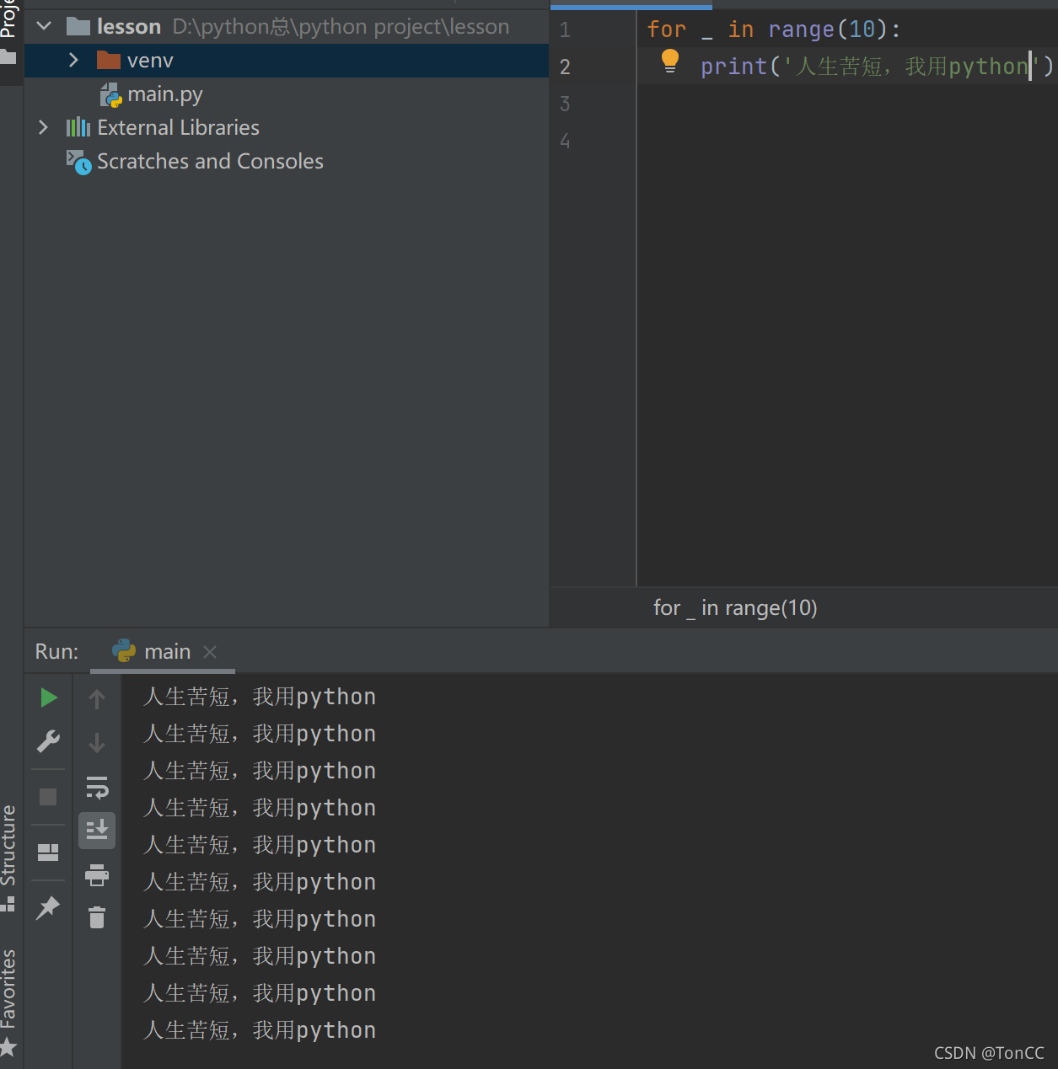Click the project path 'D:\python总\python project\lesson'
Image resolution: width=1058 pixels, height=1069 pixels.
coord(341,27)
